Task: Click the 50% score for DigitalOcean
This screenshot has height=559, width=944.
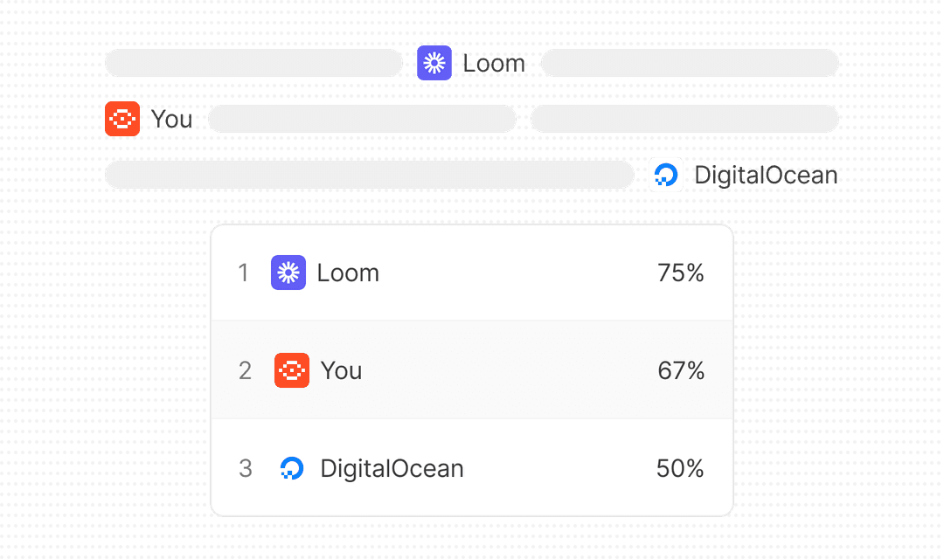Action: click(x=680, y=468)
